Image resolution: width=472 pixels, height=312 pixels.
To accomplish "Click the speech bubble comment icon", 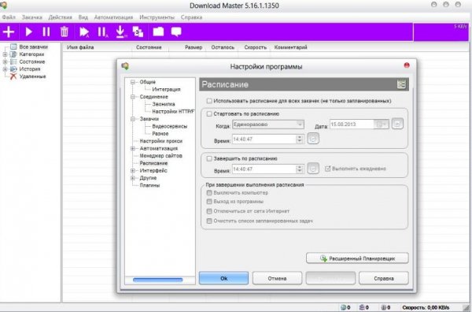I will 176,32.
